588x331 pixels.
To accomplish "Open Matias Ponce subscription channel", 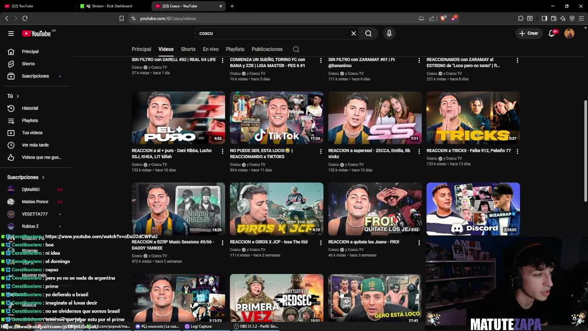I will click(x=35, y=202).
